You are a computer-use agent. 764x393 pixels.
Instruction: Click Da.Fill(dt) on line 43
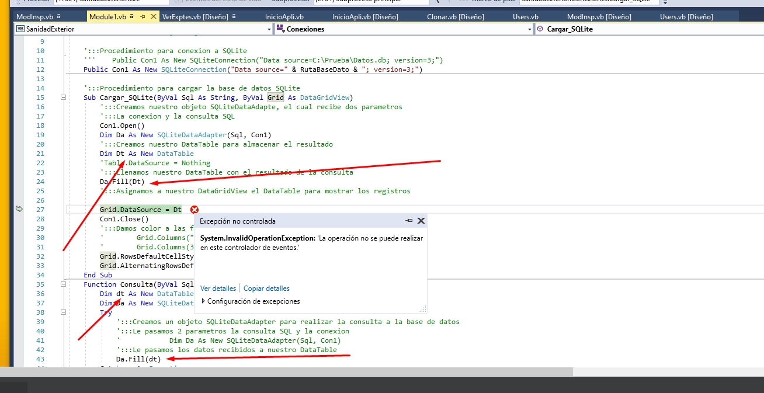(x=138, y=359)
